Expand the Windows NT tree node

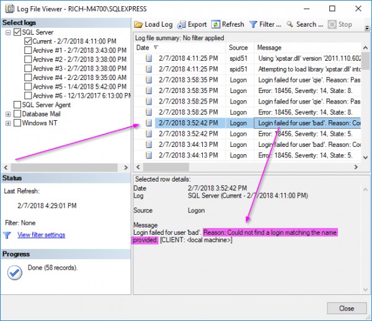[8, 123]
